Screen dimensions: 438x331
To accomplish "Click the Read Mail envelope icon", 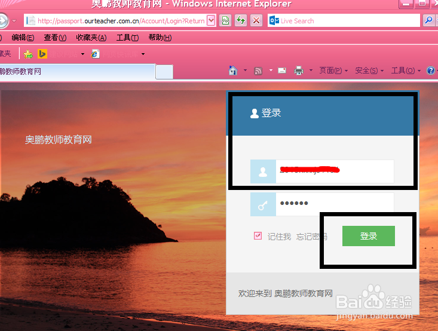I will (282, 71).
